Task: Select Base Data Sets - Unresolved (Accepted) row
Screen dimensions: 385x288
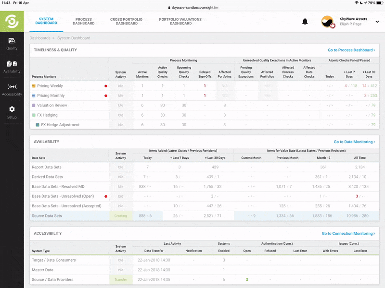Action: tap(204, 206)
